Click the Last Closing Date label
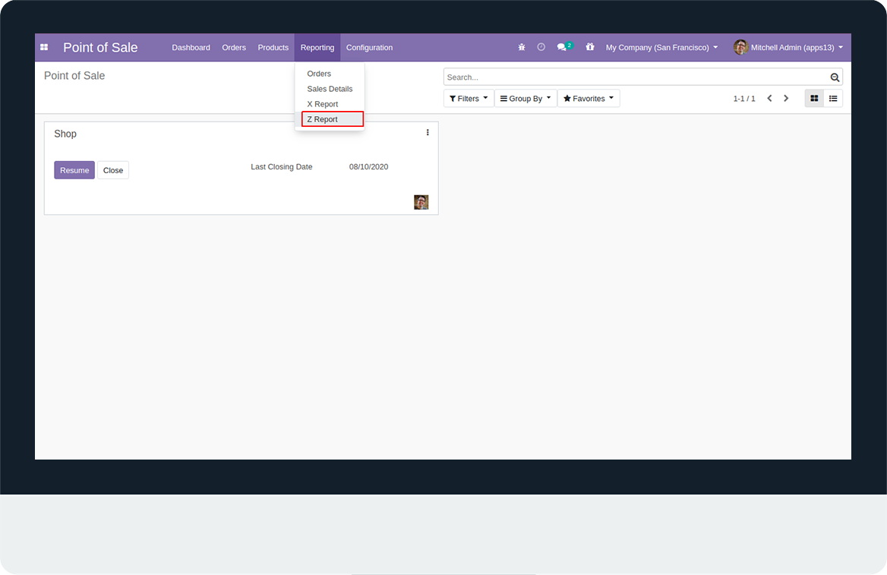 point(282,167)
